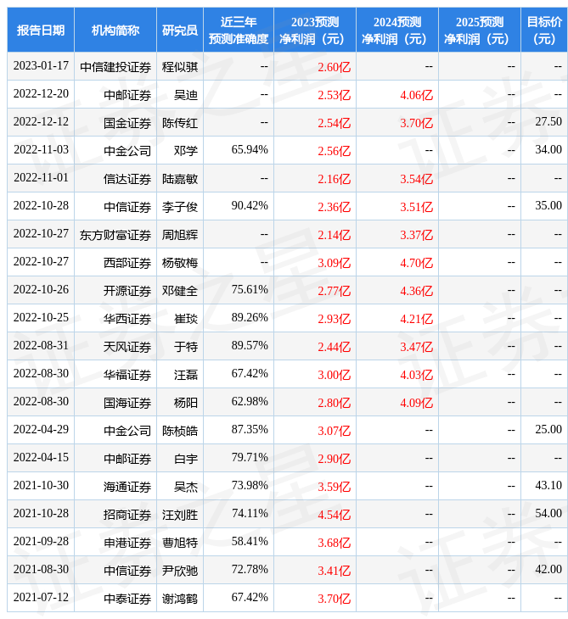Click researcher name 谢鸿鹤
This screenshot has height=619, width=568.
pos(180,599)
